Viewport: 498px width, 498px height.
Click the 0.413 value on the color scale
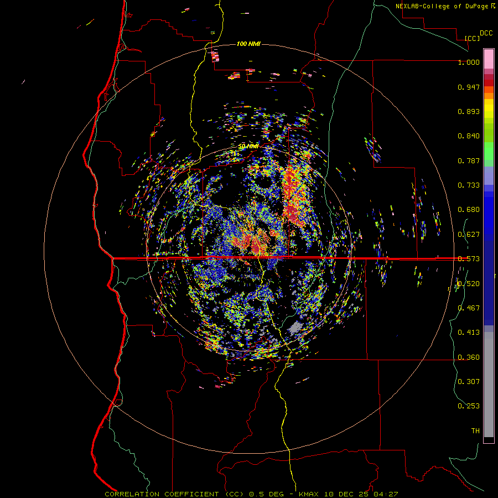[469, 333]
